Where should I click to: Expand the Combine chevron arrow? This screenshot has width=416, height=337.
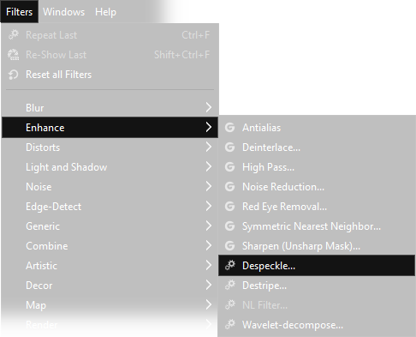click(209, 245)
